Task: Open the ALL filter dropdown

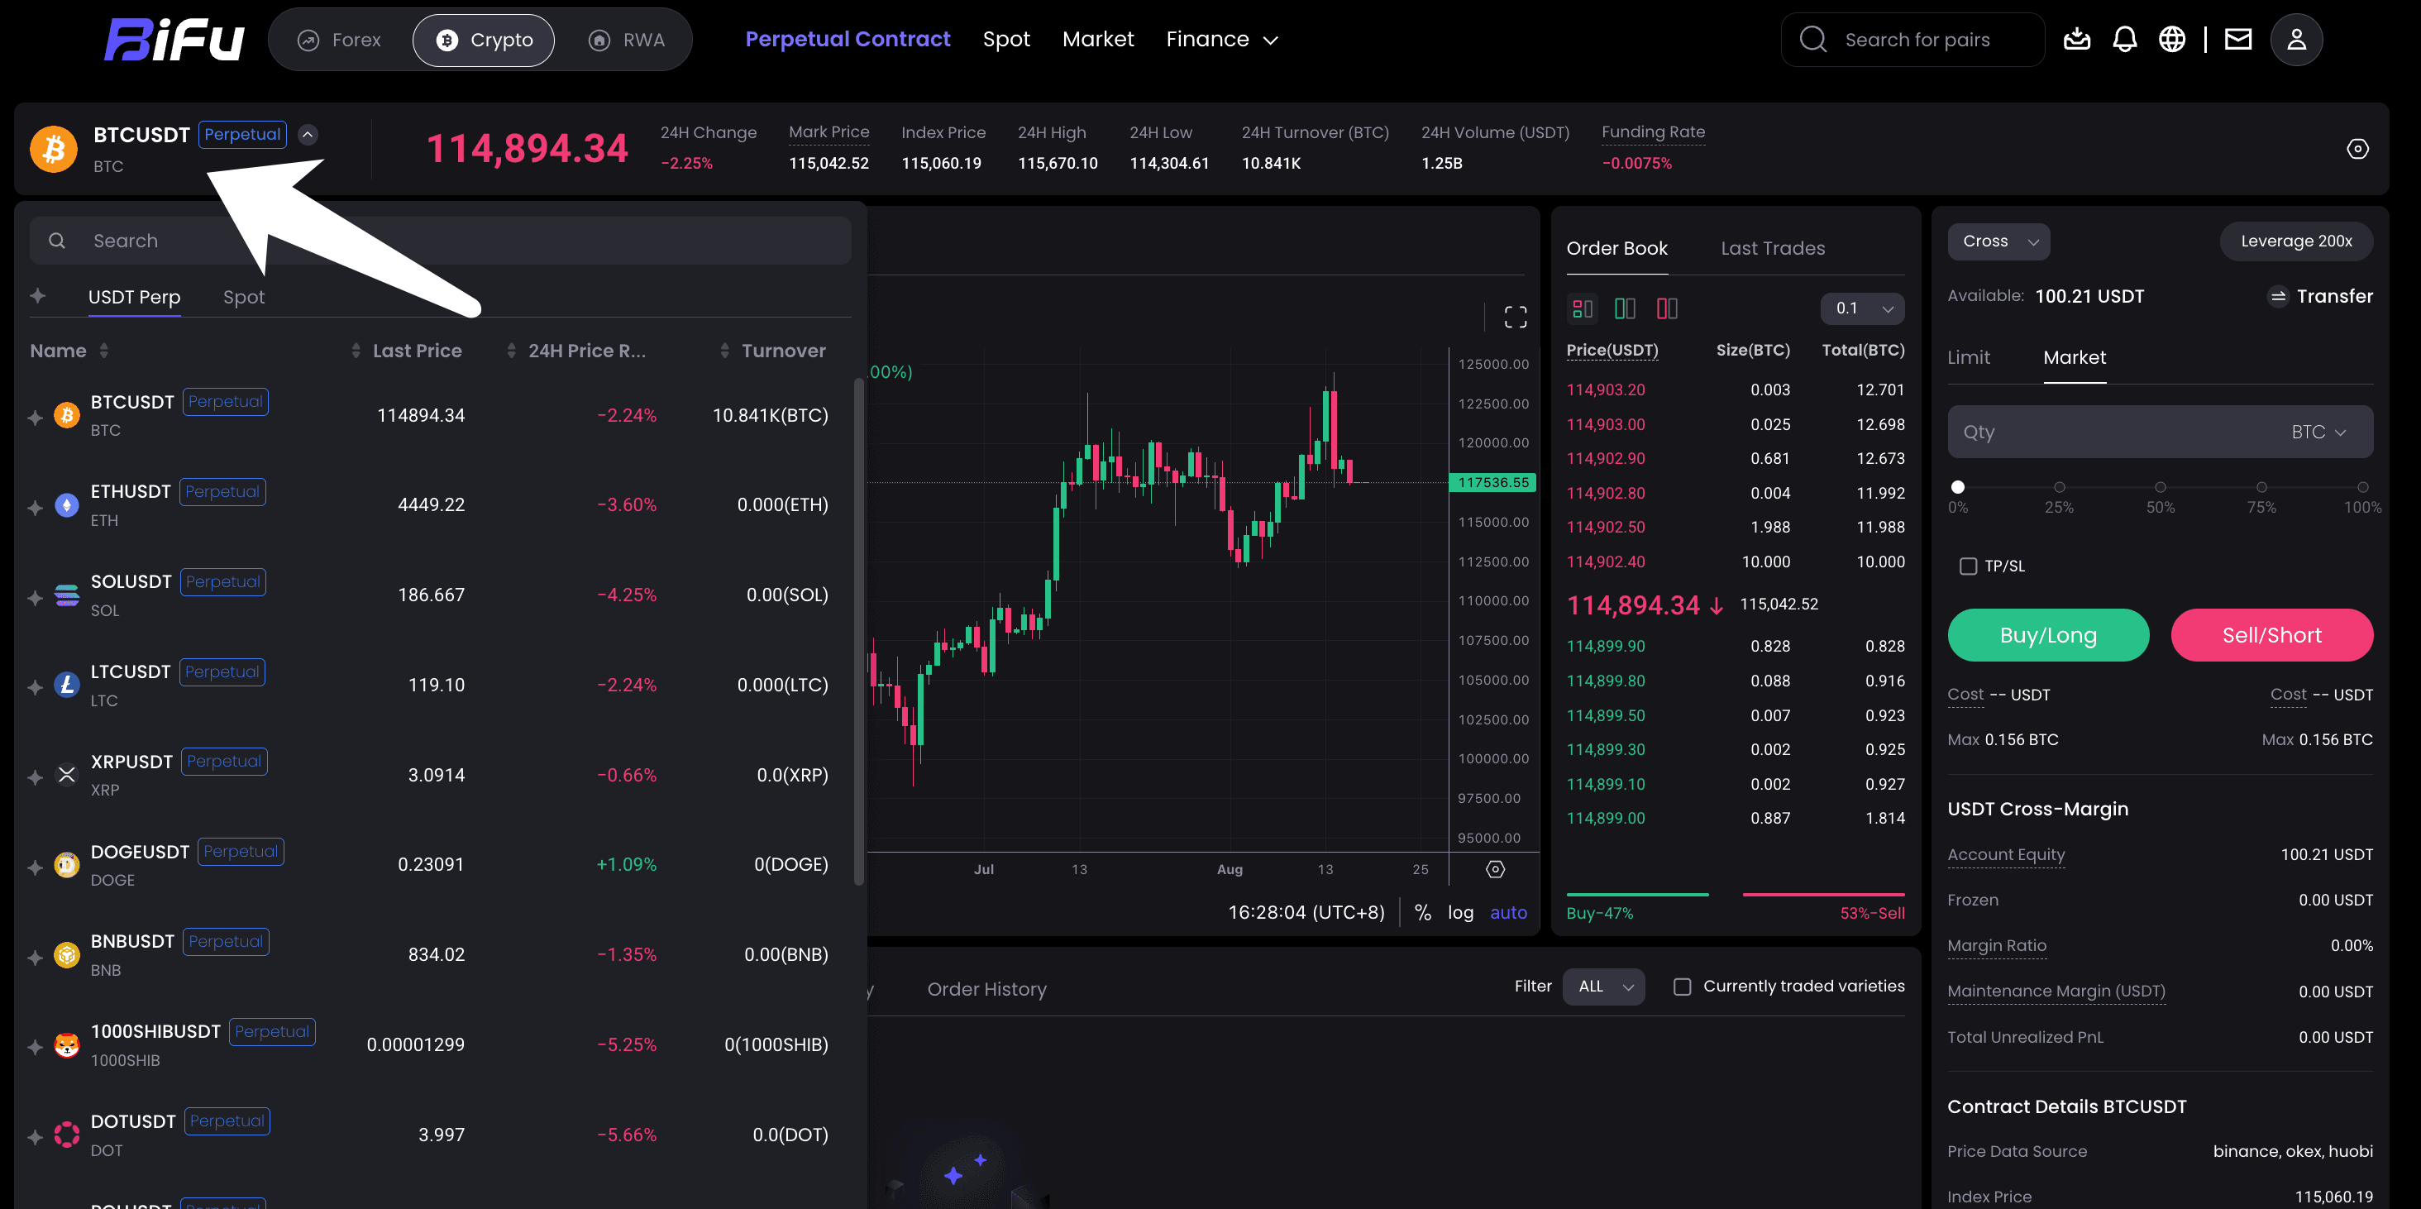Action: coord(1603,987)
